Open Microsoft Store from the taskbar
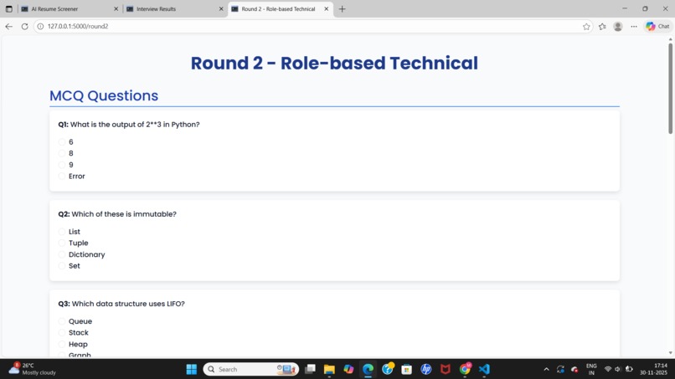The height and width of the screenshot is (379, 675). pyautogui.click(x=407, y=369)
